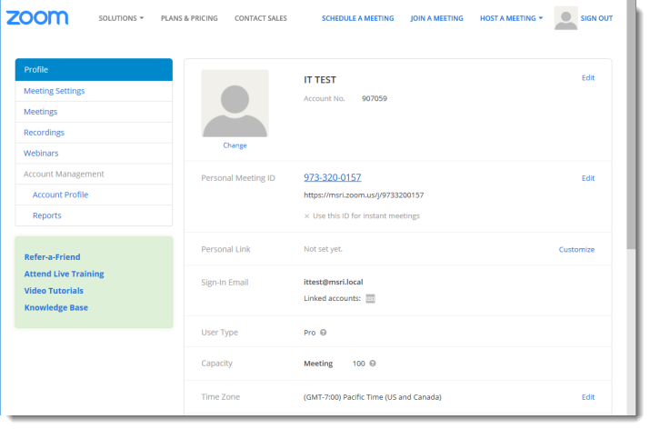Click Schedule a Meeting
The height and width of the screenshot is (429, 650).
358,18
